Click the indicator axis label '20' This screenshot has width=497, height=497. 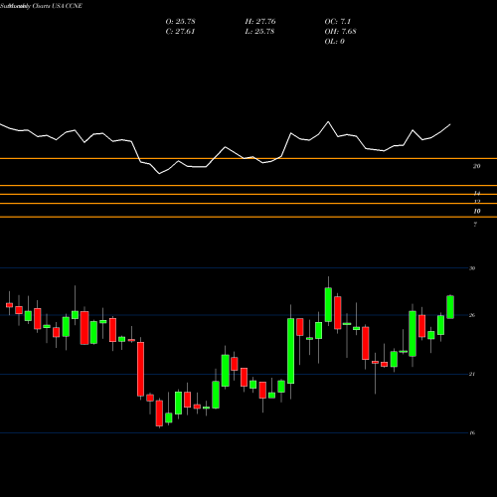pyautogui.click(x=476, y=166)
